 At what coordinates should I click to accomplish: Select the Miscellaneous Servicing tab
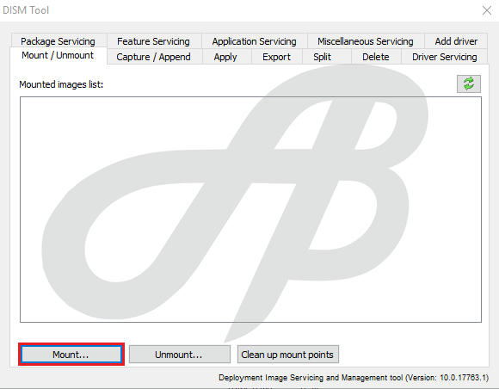coord(366,41)
